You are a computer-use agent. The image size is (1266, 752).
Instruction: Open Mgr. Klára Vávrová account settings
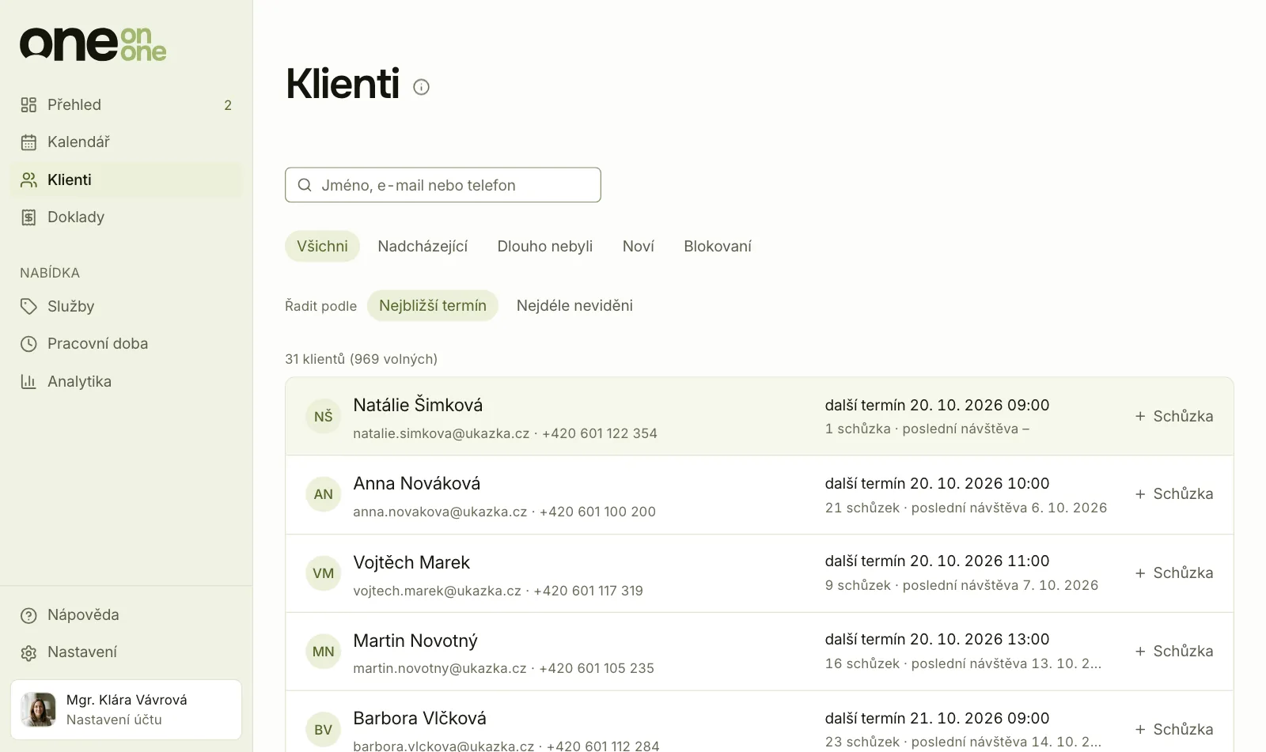[x=126, y=710]
